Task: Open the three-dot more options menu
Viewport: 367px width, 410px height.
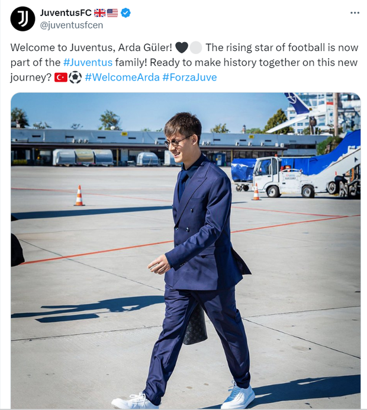Action: (355, 13)
